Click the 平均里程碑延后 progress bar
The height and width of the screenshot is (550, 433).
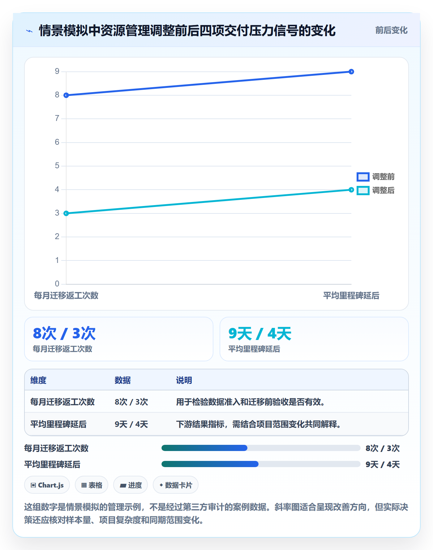coord(261,464)
